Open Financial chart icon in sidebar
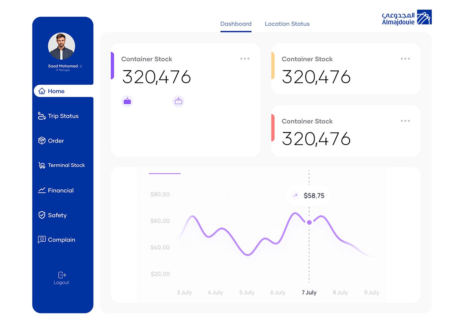This screenshot has height=330, width=464. pos(42,190)
